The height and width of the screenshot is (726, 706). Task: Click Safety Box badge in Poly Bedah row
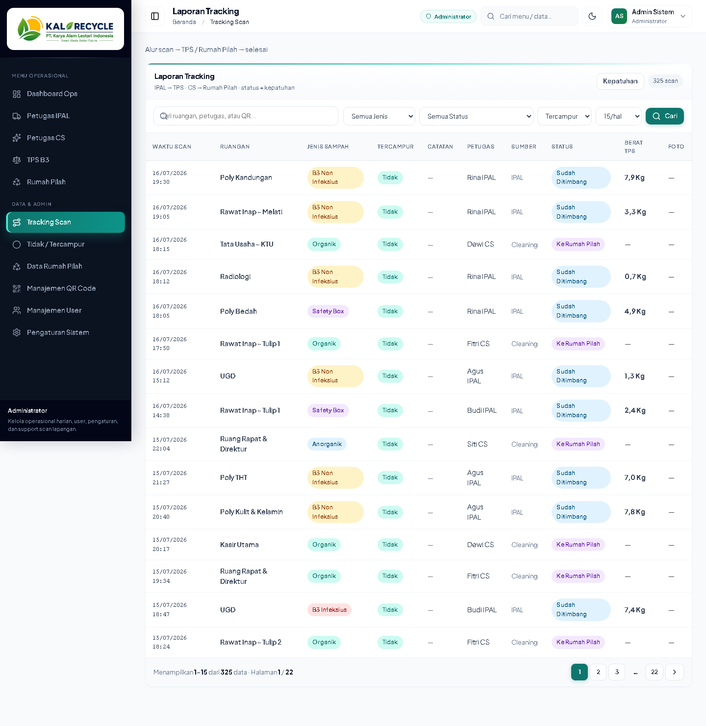click(328, 311)
